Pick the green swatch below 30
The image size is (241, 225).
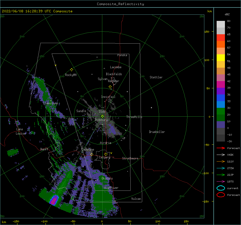(221, 111)
